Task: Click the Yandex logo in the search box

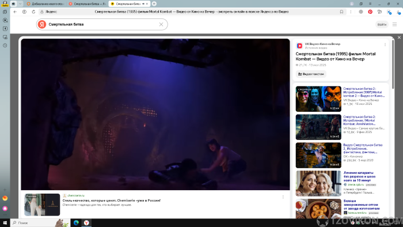Action: point(42,24)
